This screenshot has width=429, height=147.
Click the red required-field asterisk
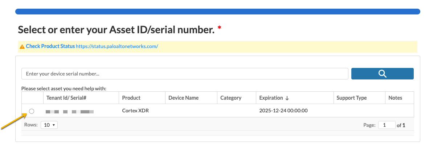[x=219, y=28]
